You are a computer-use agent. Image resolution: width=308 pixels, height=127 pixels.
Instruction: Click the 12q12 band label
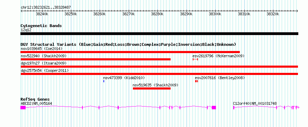coord(26,30)
